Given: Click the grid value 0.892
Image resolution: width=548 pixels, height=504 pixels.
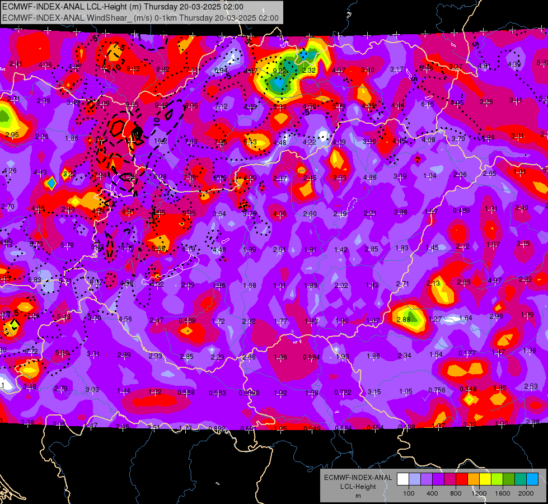Looking at the screenshot, I should [217, 428].
